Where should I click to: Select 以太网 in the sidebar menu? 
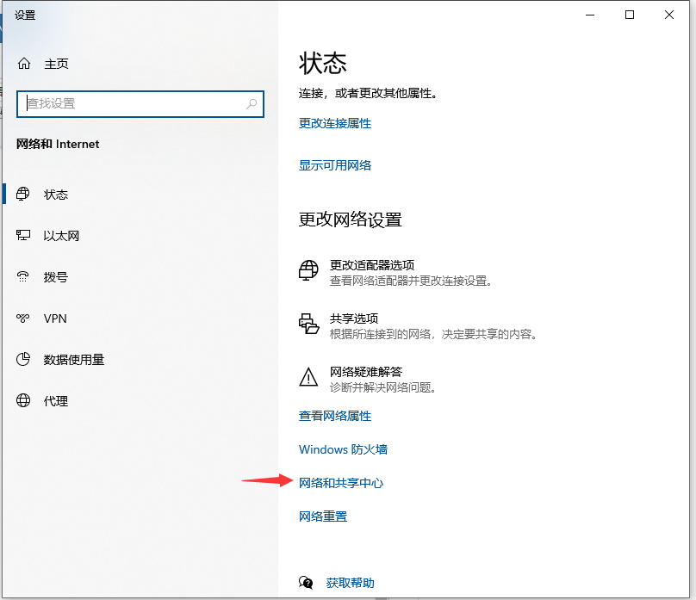[x=61, y=236]
